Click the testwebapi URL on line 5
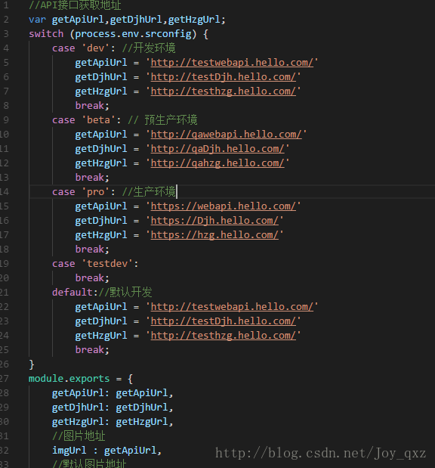 232,63
